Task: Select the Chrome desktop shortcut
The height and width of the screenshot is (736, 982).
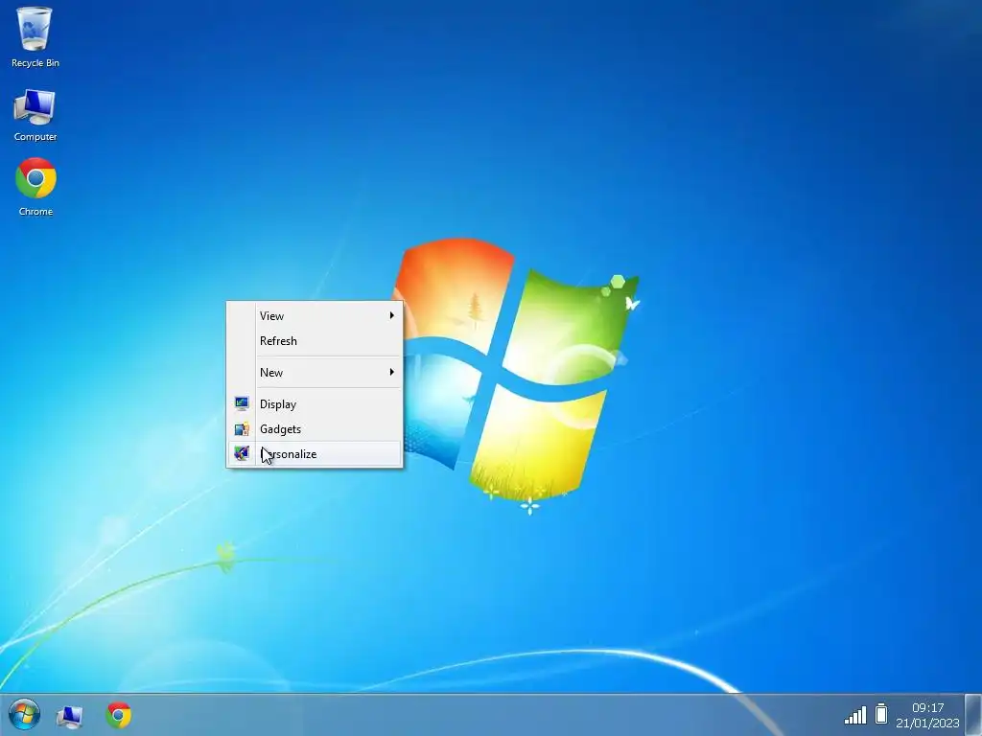Action: tap(35, 187)
